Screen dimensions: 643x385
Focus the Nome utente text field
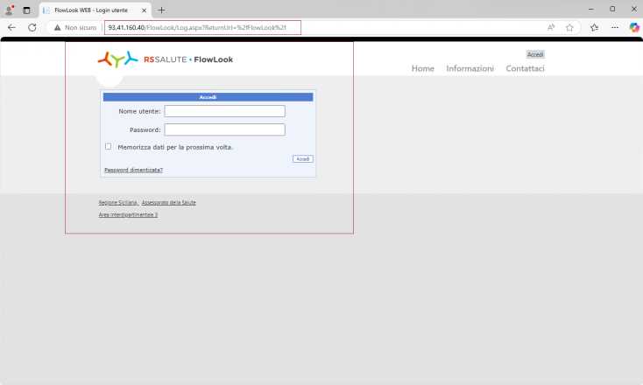coord(224,111)
